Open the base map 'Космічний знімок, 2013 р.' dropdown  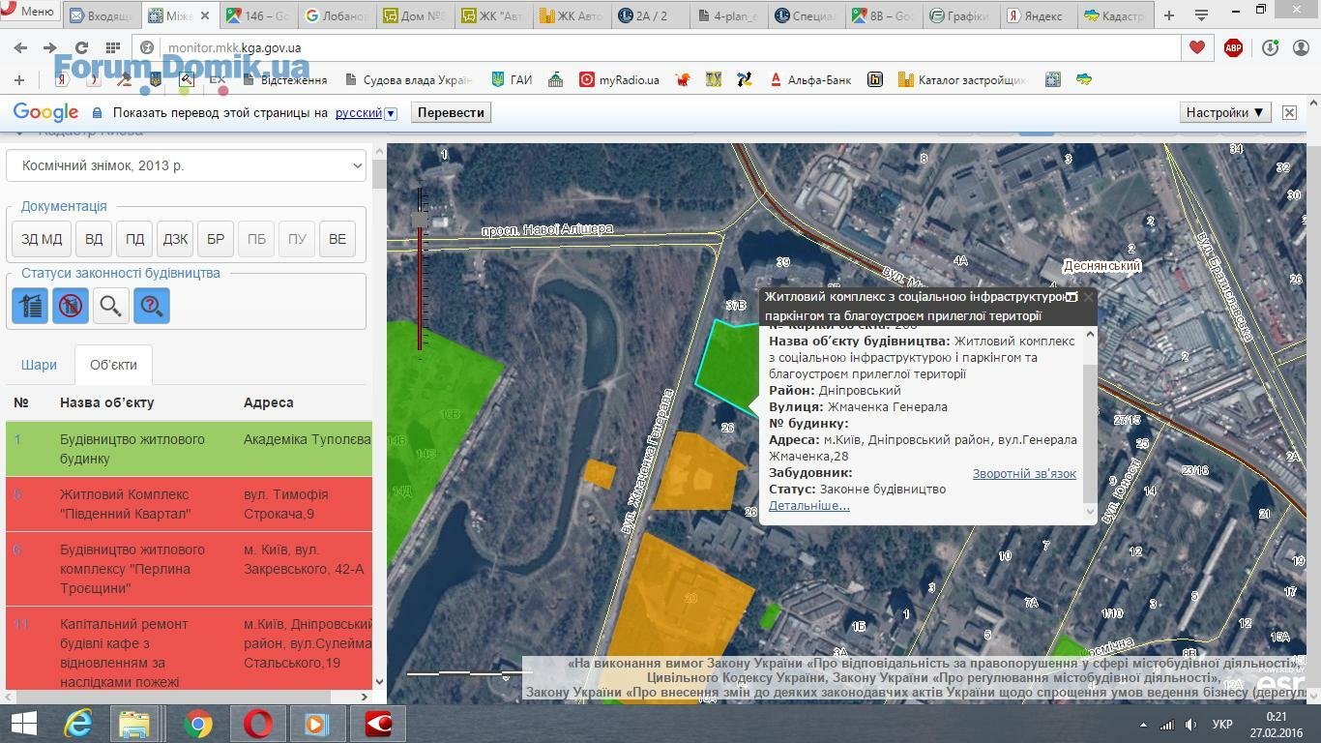tap(186, 165)
